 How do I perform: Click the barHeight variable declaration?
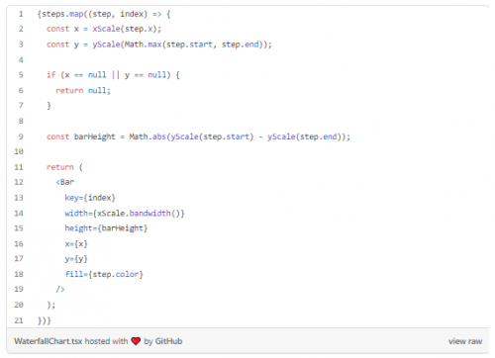[95, 136]
